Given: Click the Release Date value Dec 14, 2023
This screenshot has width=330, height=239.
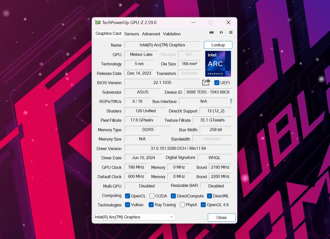Looking at the screenshot, I should 139,73.
